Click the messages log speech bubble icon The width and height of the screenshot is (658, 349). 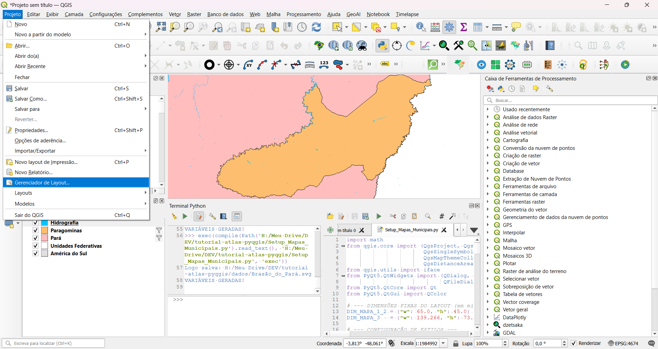(651, 343)
